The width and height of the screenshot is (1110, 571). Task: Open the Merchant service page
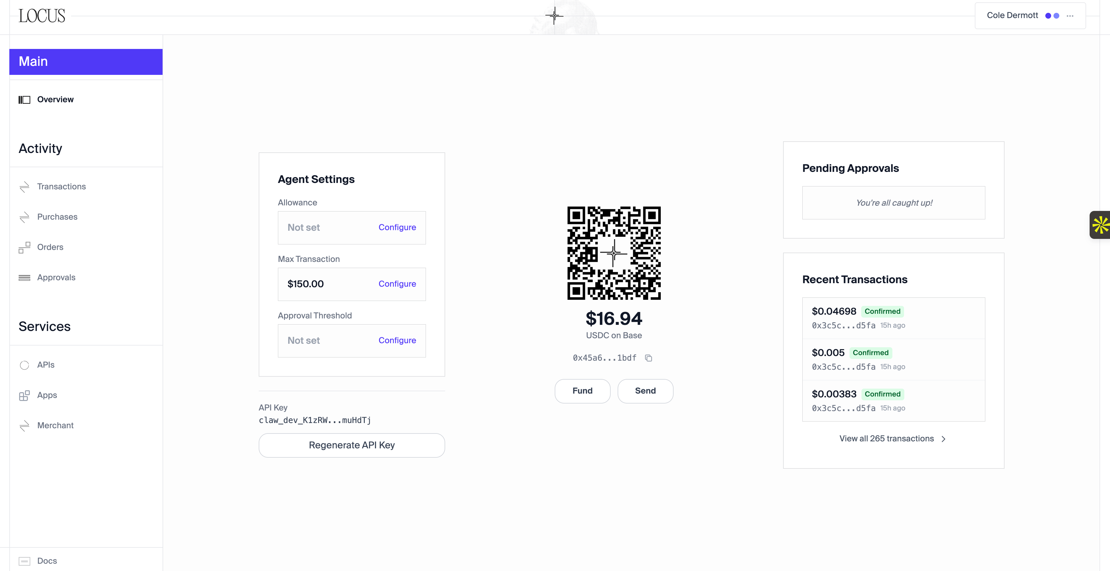pos(55,425)
